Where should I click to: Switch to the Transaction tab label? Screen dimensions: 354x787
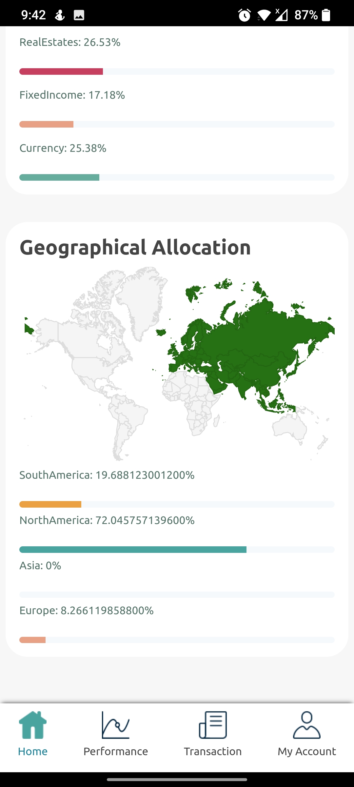pyautogui.click(x=213, y=751)
